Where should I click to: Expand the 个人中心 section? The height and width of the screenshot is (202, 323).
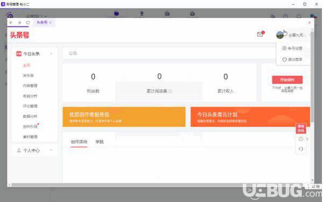pos(51,150)
